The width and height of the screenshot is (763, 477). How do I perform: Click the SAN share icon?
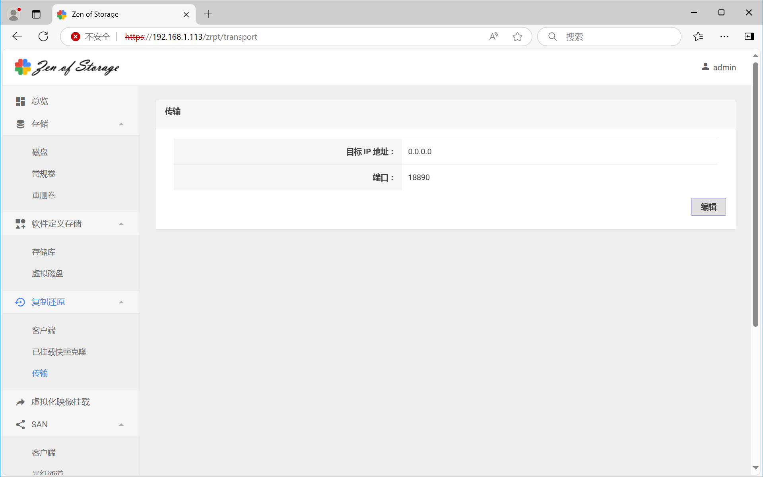pyautogui.click(x=20, y=425)
